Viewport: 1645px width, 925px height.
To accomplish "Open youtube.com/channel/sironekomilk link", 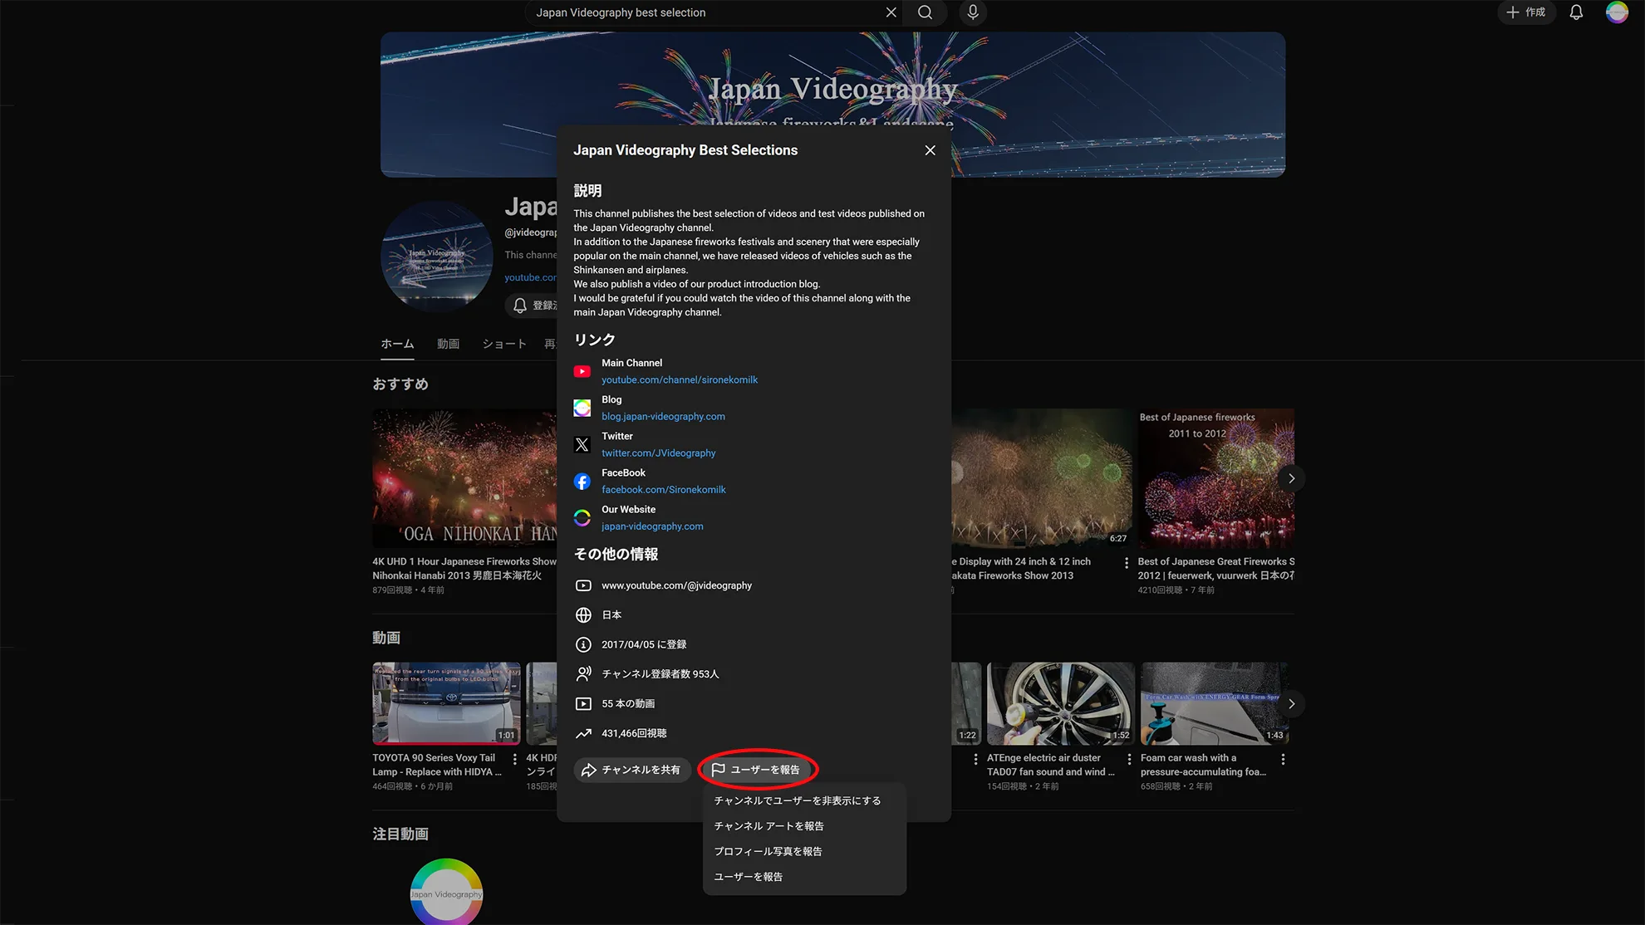I will click(x=680, y=379).
